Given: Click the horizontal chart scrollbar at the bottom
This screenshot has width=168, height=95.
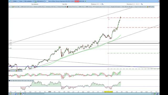Looking at the screenshot, I should (97, 94).
